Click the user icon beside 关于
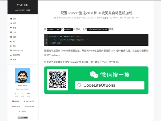 (x=11, y=23)
